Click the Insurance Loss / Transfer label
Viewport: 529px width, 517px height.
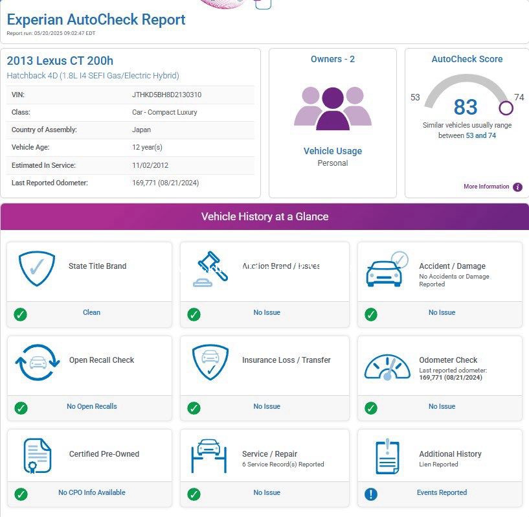pos(286,360)
